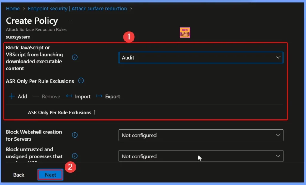Click the plus Add icon
306x185 pixels.
coord(12,97)
